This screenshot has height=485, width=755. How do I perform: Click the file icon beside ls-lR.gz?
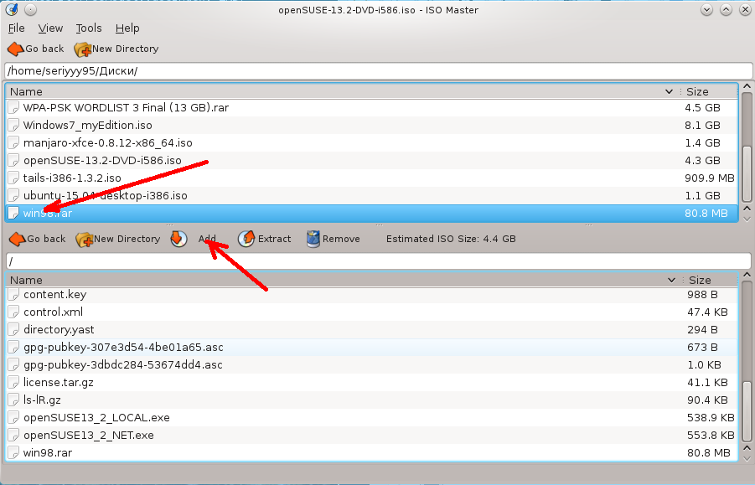click(13, 400)
